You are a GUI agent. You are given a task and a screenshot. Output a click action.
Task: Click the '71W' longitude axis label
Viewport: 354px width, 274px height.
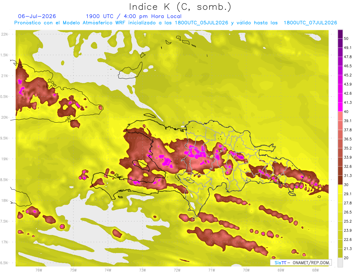[212, 270]
